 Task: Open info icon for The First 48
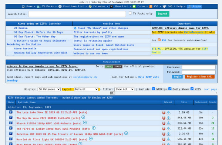click(11, 128)
